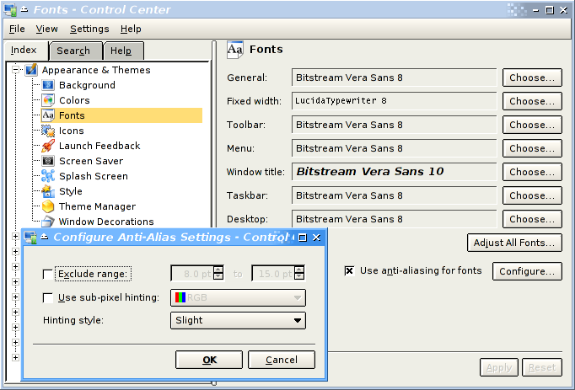Select the Style module icon
The width and height of the screenshot is (575, 390).
[x=48, y=191]
